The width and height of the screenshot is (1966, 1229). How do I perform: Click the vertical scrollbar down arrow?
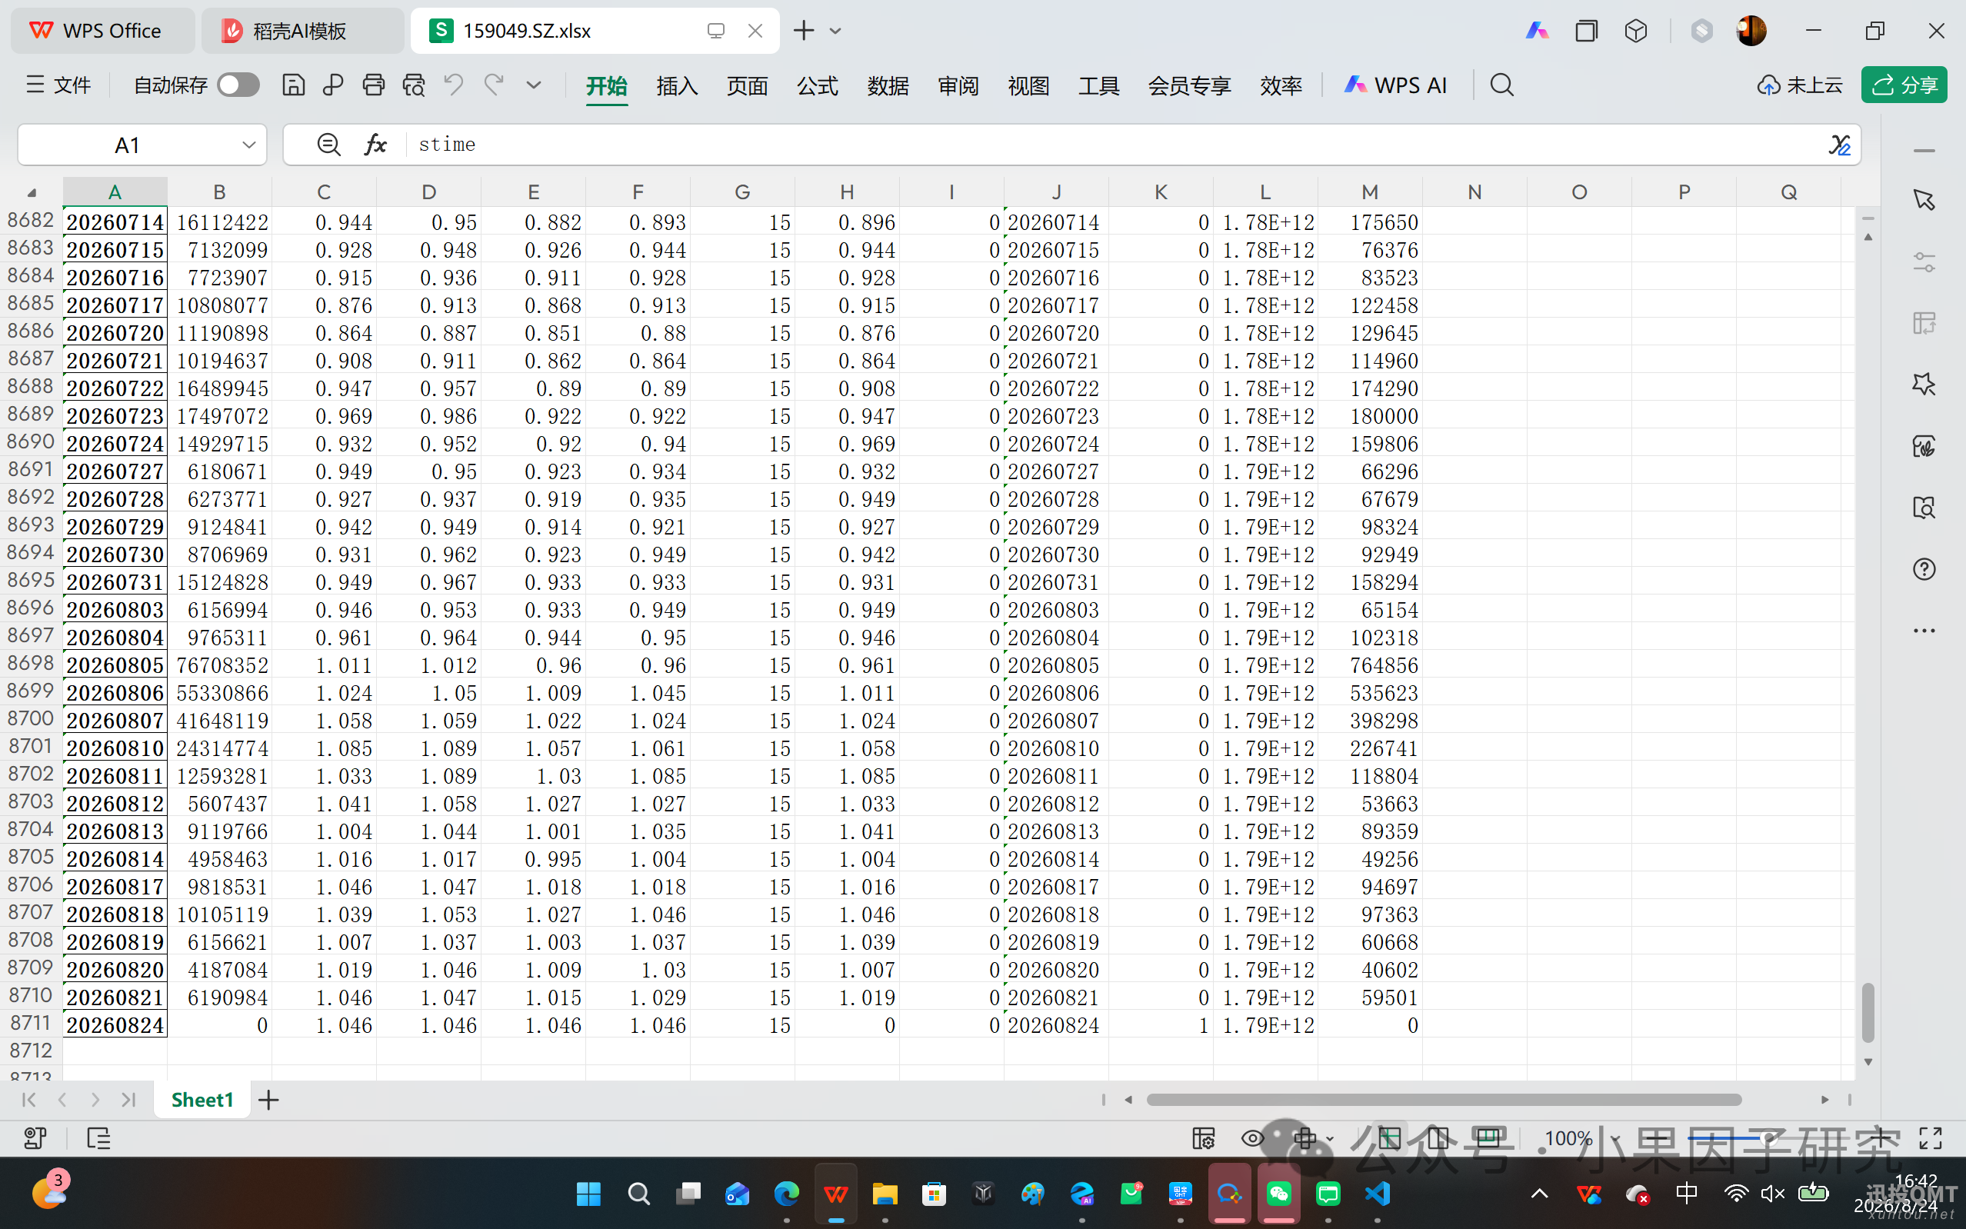tap(1868, 1061)
